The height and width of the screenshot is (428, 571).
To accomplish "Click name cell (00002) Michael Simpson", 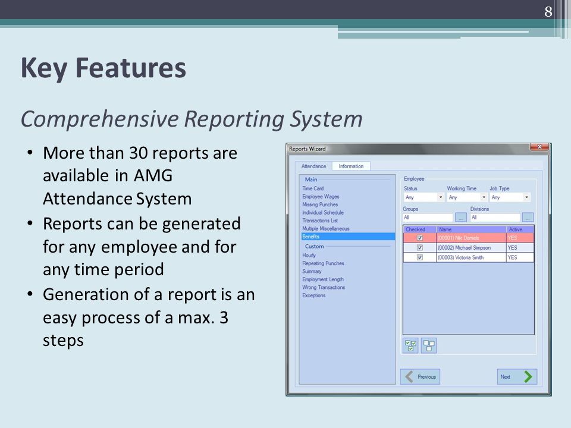I will pyautogui.click(x=471, y=247).
